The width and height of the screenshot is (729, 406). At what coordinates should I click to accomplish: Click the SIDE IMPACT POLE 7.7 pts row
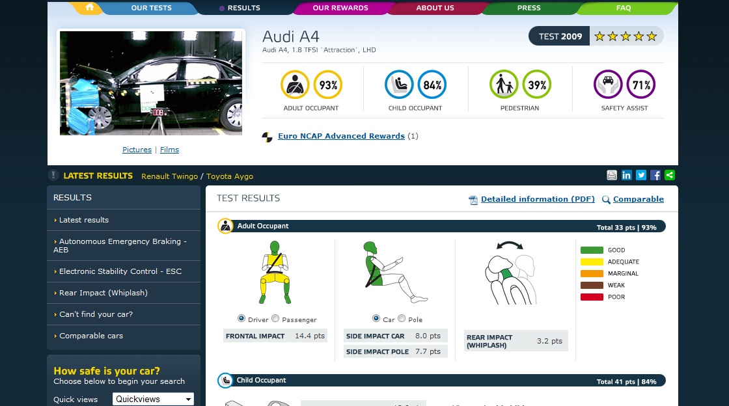tap(396, 351)
